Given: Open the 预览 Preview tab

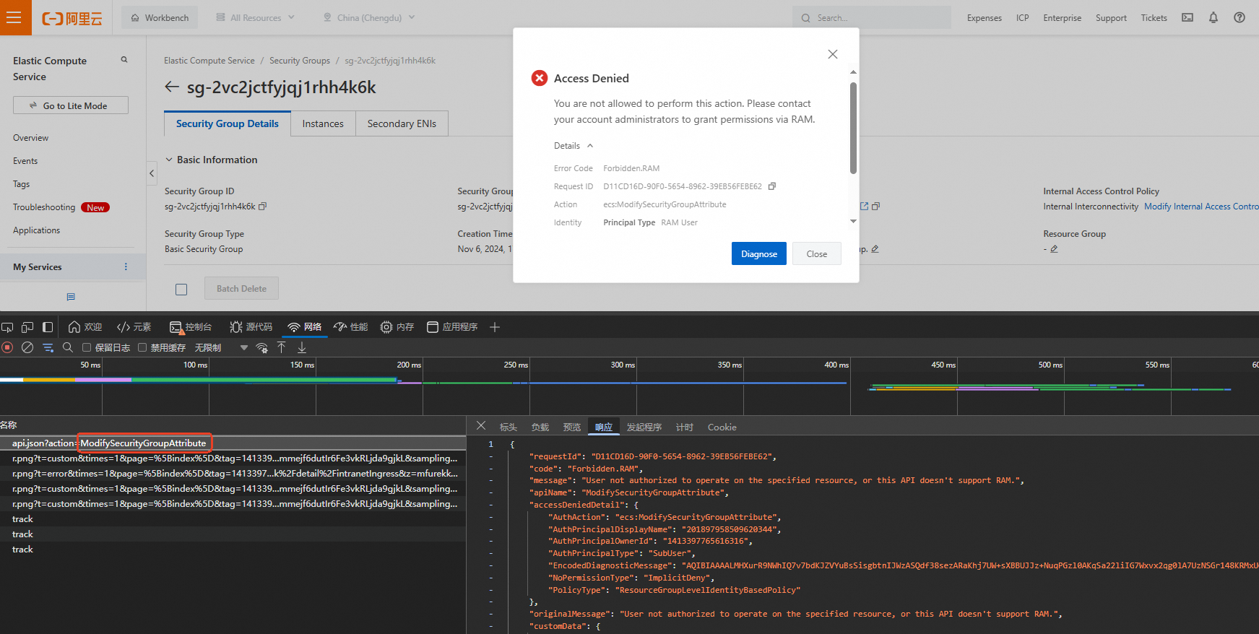Looking at the screenshot, I should pos(572,427).
